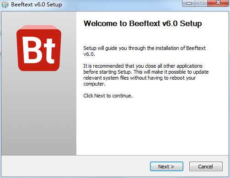Click the greyed-out maximize button
The image size is (230, 178).
[x=201, y=3]
